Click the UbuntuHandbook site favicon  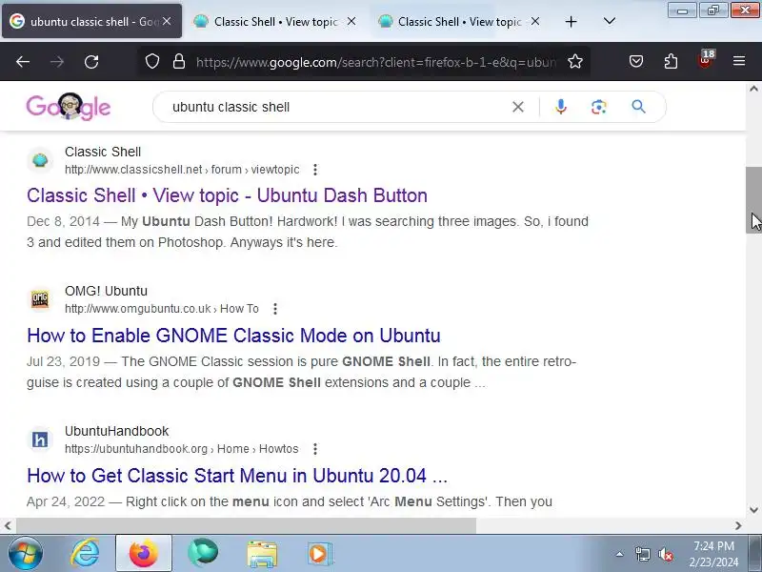40,439
